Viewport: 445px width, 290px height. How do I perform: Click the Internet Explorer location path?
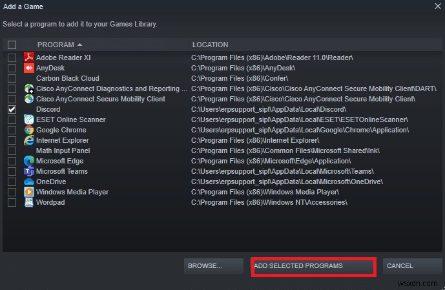pos(255,140)
